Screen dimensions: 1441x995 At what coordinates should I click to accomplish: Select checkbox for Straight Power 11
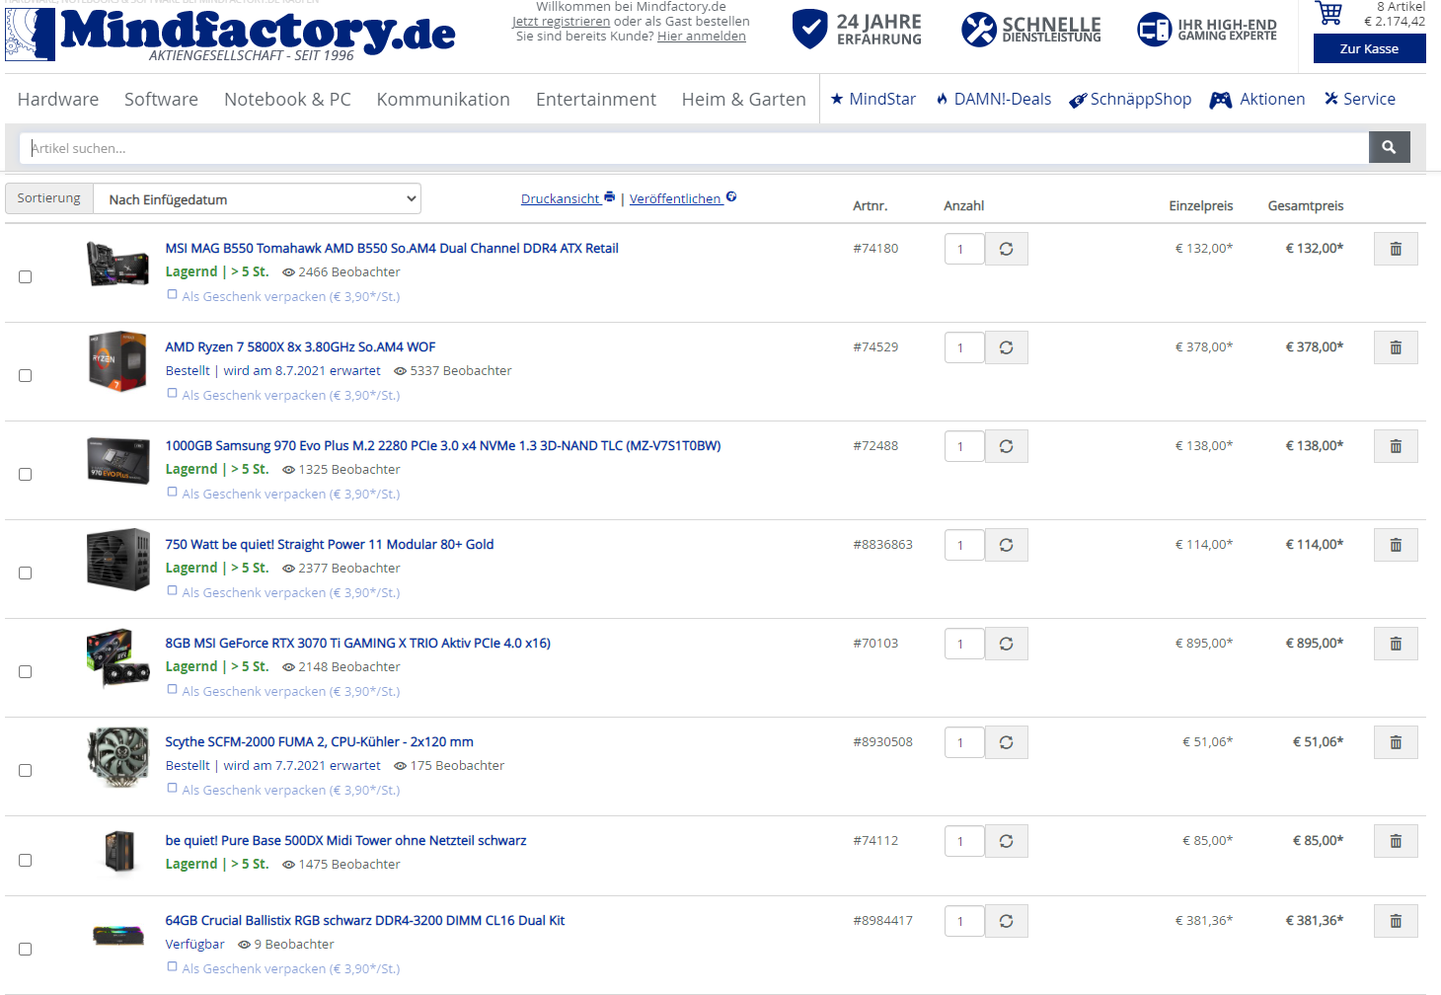click(x=26, y=573)
